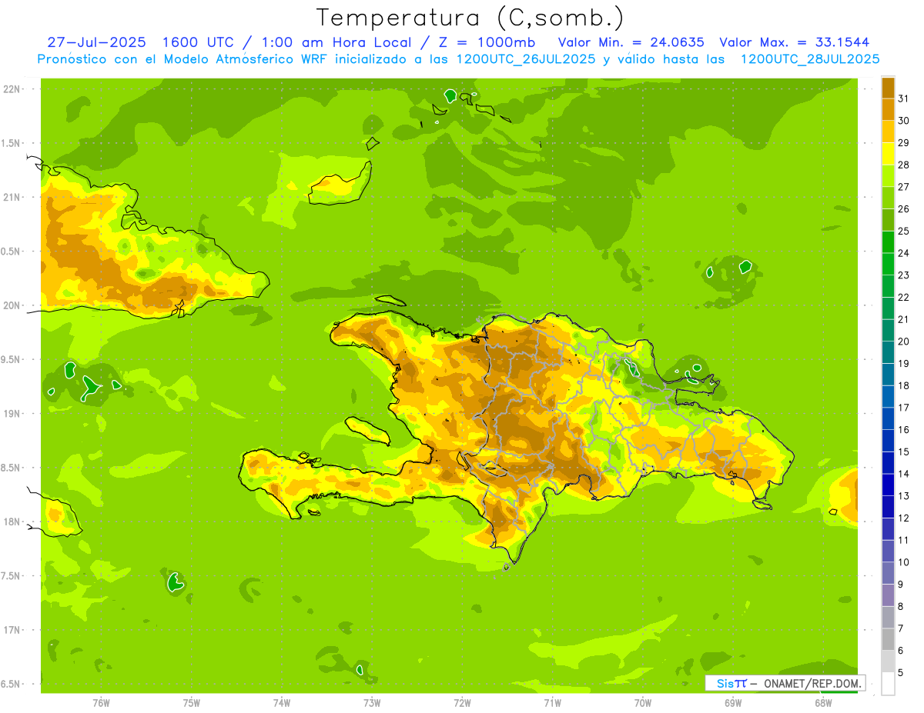This screenshot has height=713, width=924.
Task: Click the legend value "9"
Action: tap(901, 585)
